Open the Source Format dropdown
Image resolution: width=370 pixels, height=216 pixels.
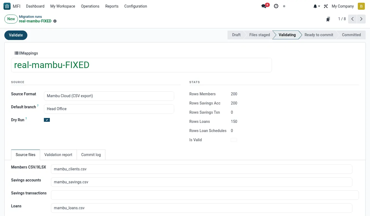point(109,96)
